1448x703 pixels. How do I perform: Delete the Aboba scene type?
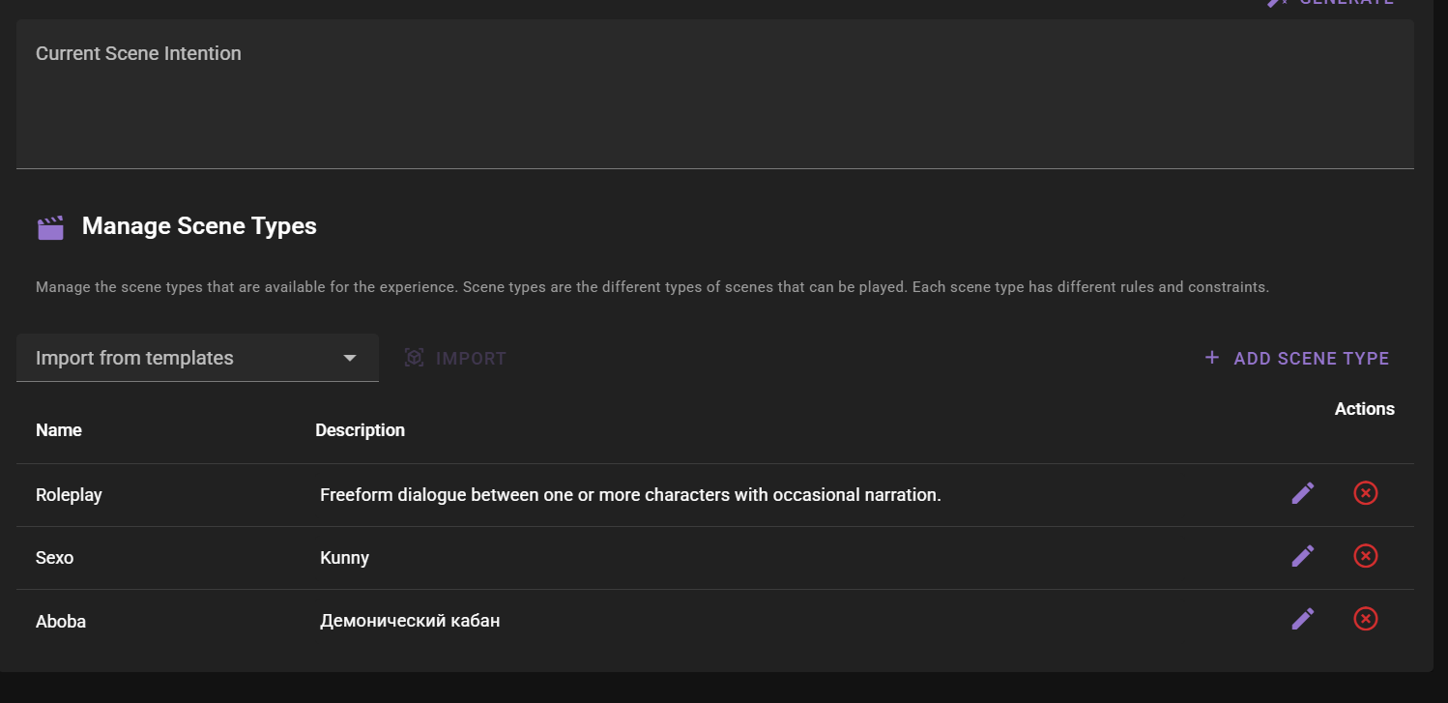1365,619
